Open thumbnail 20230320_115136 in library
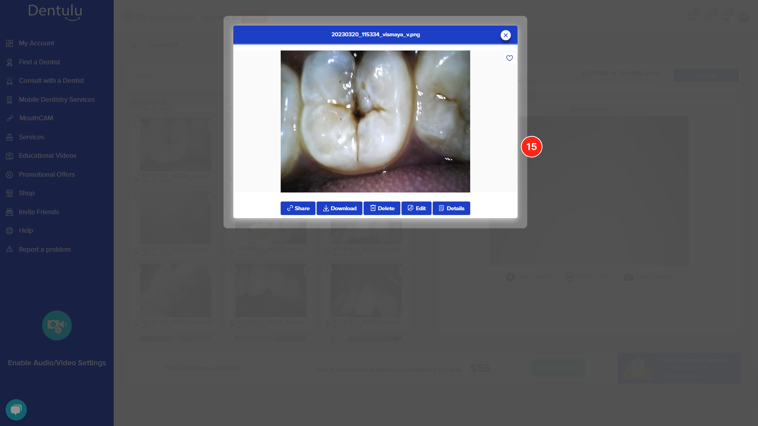This screenshot has height=426, width=758. coord(271,290)
